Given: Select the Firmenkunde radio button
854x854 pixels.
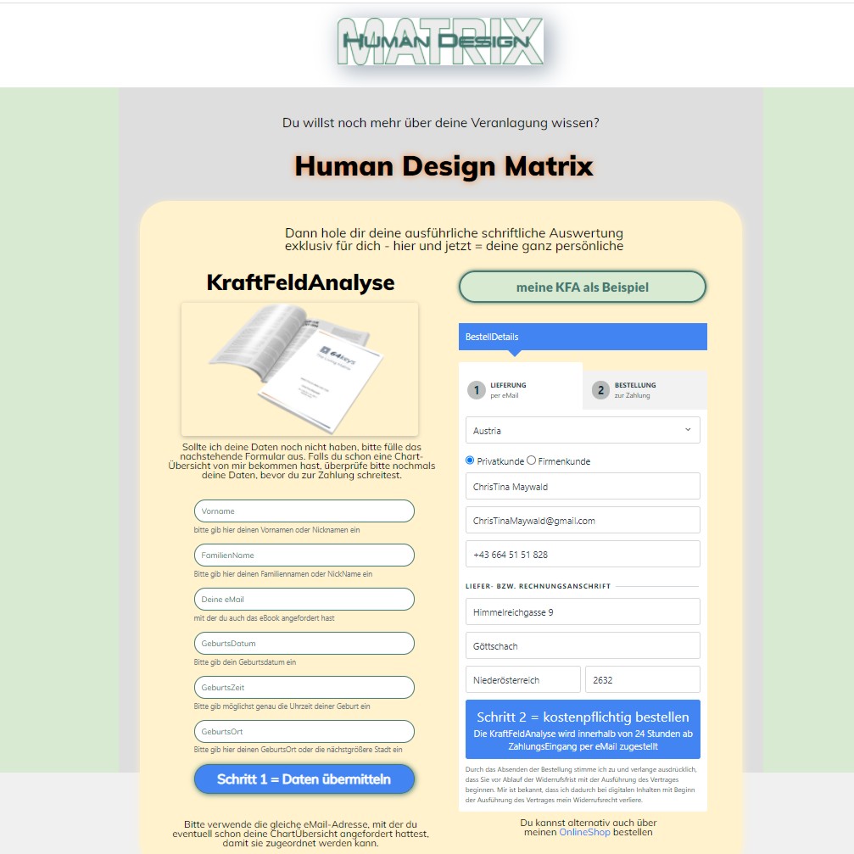Looking at the screenshot, I should point(532,460).
